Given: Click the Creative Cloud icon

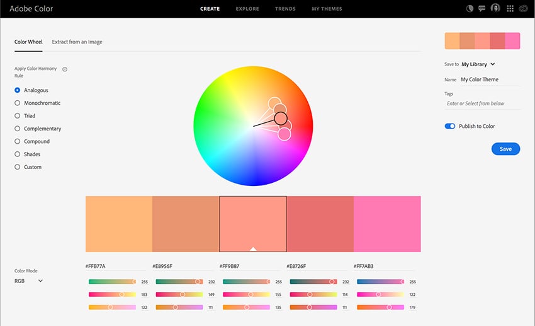Looking at the screenshot, I should (x=524, y=9).
